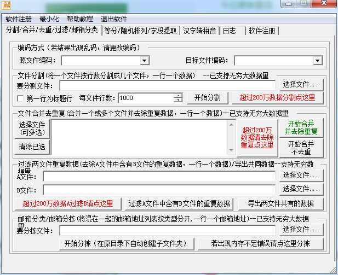Maximize the window with the title bar button
Screen dimensions: 338x275
(303, 3)
